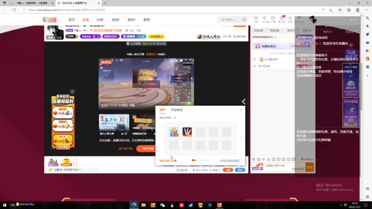Focus the Douyu site search box
Image resolution: width=372 pixels, height=209 pixels.
tap(230, 20)
